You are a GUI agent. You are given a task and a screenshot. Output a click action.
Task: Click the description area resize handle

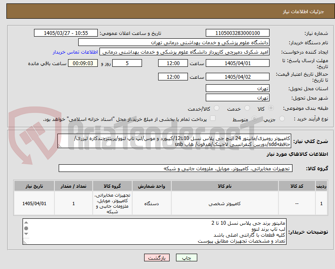pyautogui.click(x=60, y=146)
